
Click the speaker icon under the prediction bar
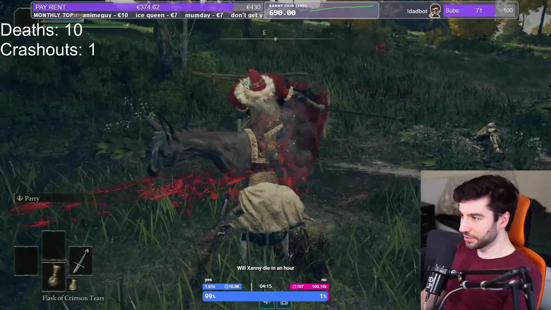click(267, 302)
